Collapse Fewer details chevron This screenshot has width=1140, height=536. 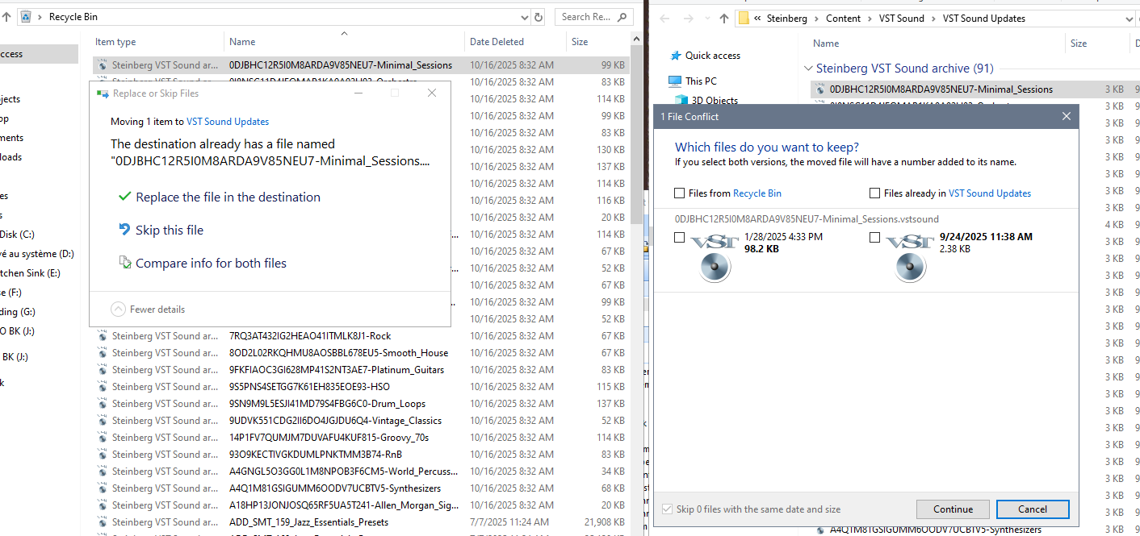(x=118, y=309)
